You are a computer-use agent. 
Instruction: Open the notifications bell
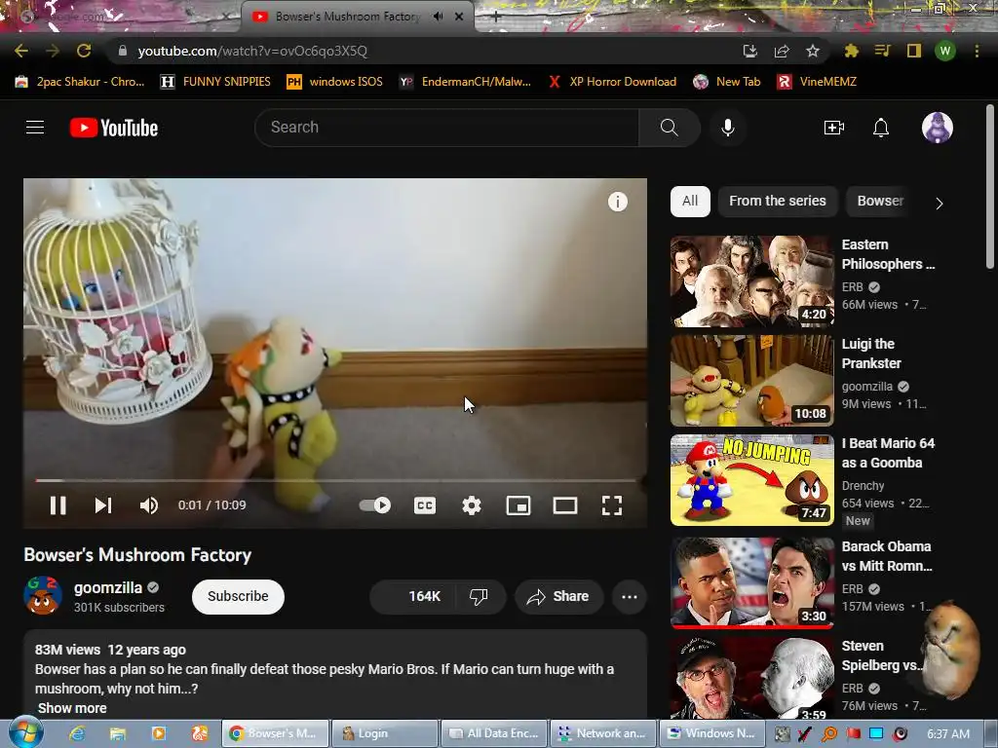pos(881,128)
